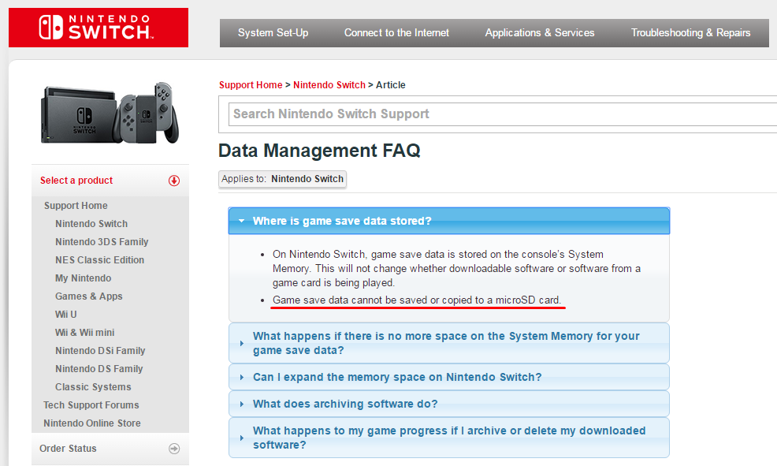The image size is (777, 466).
Task: Click the Select a product down-arrow icon
Action: pos(174,181)
